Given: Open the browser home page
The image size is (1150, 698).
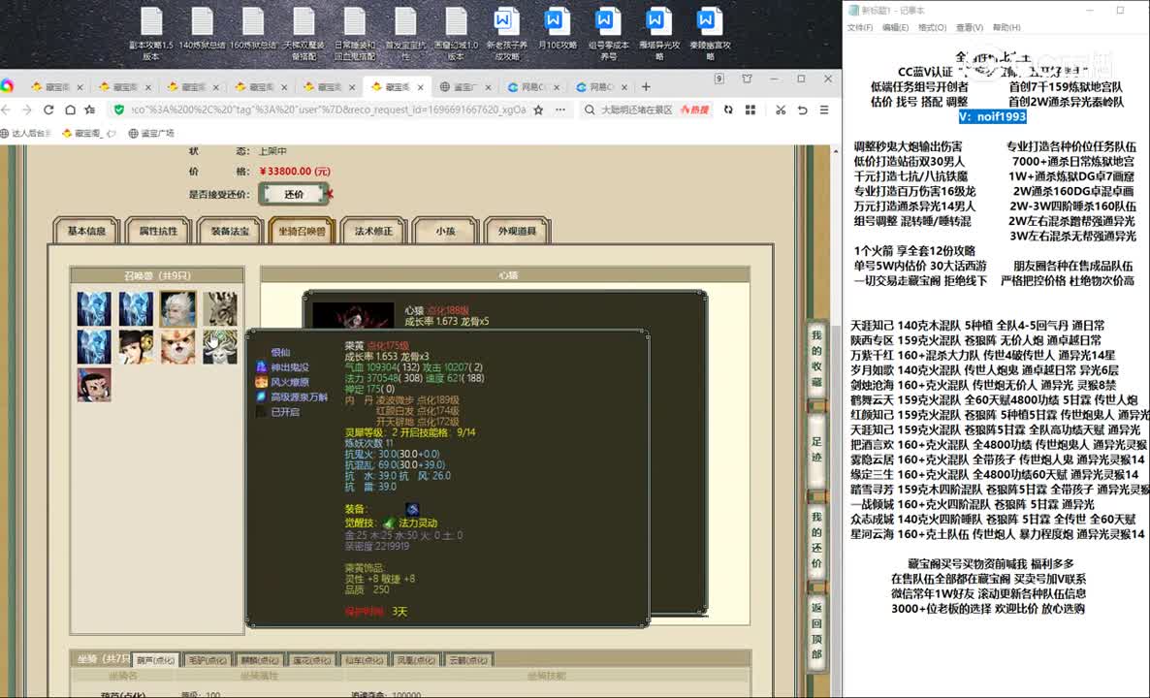Looking at the screenshot, I should pyautogui.click(x=70, y=110).
